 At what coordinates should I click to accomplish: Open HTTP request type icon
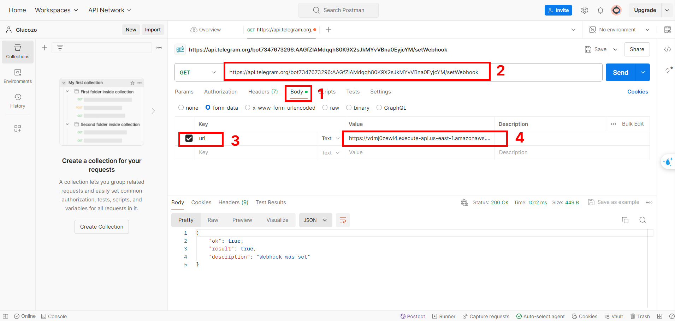pyautogui.click(x=180, y=49)
